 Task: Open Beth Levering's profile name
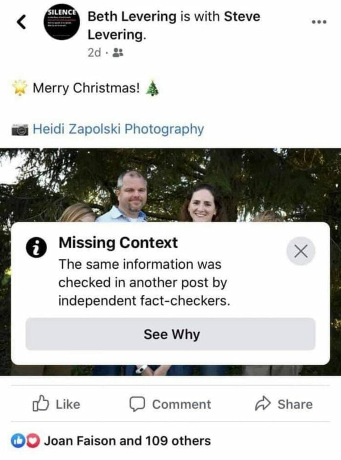pos(132,16)
